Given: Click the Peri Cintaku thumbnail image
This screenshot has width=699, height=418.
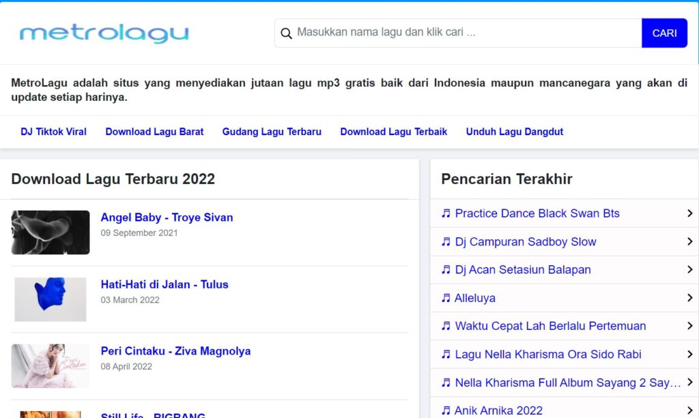Looking at the screenshot, I should click(x=51, y=366).
